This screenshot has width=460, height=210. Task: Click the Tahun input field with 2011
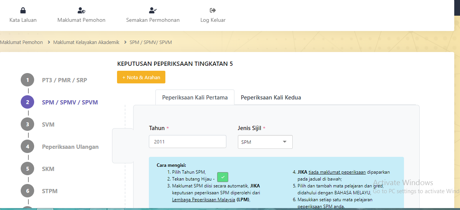[188, 142]
